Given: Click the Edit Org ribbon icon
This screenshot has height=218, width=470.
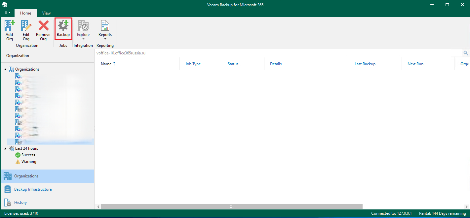Looking at the screenshot, I should click(26, 26).
